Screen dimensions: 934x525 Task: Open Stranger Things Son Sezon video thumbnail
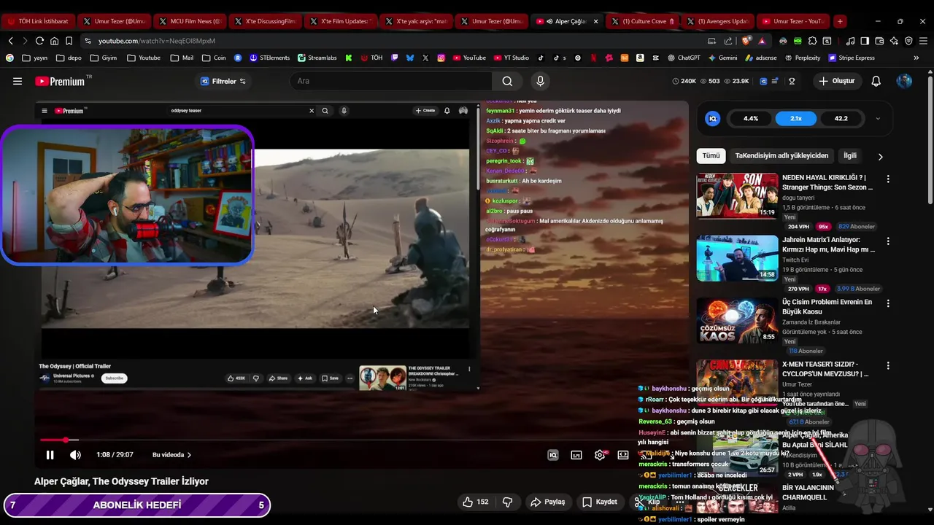click(737, 195)
